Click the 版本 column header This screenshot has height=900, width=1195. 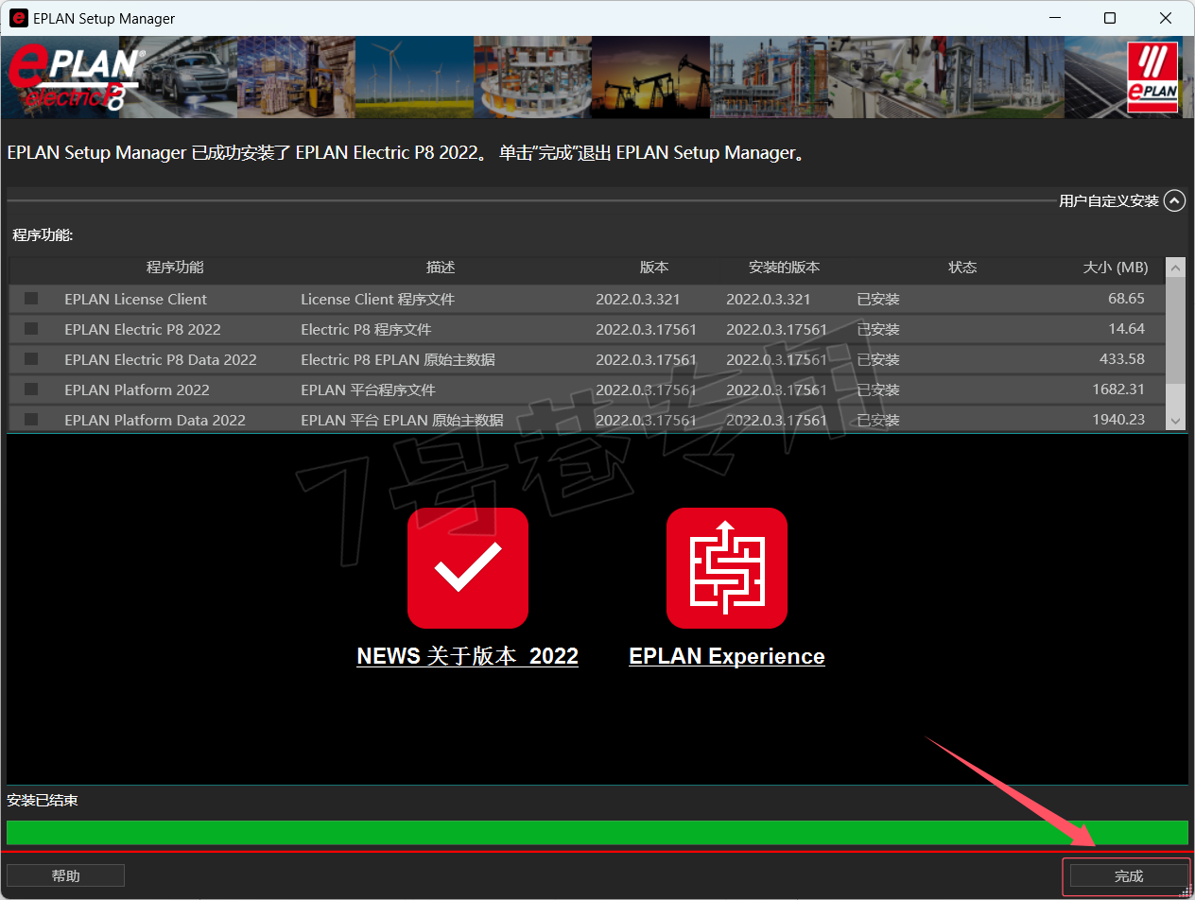654,268
